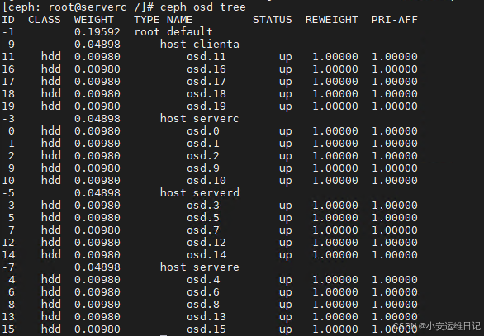Image resolution: width=484 pixels, height=336 pixels.
Task: Select the osd.7 name
Action: point(203,230)
